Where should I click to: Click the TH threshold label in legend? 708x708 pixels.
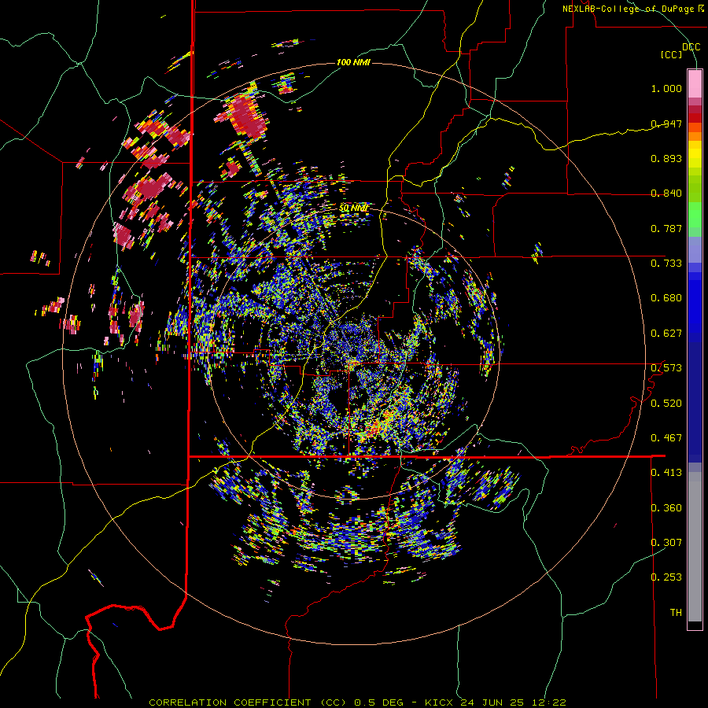[676, 613]
